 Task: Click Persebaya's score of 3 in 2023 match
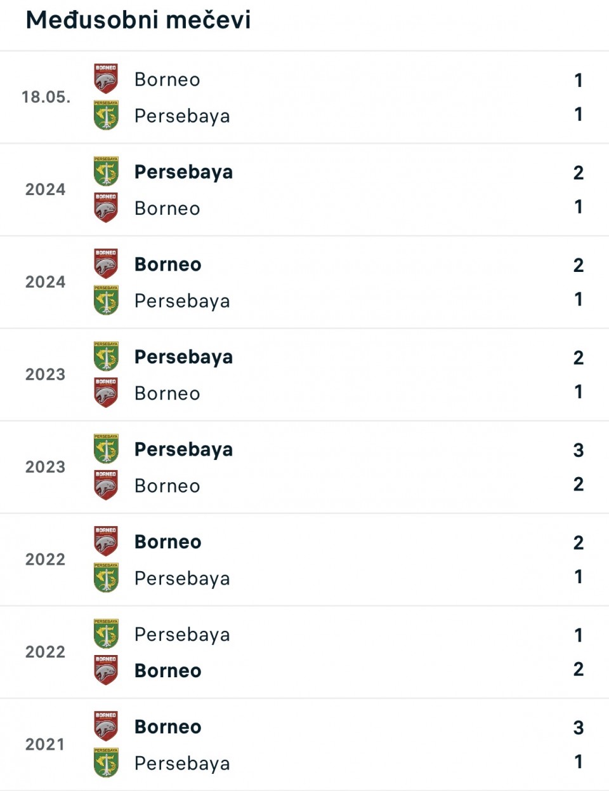point(578,450)
